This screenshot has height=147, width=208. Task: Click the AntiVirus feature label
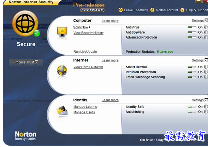(x=132, y=27)
